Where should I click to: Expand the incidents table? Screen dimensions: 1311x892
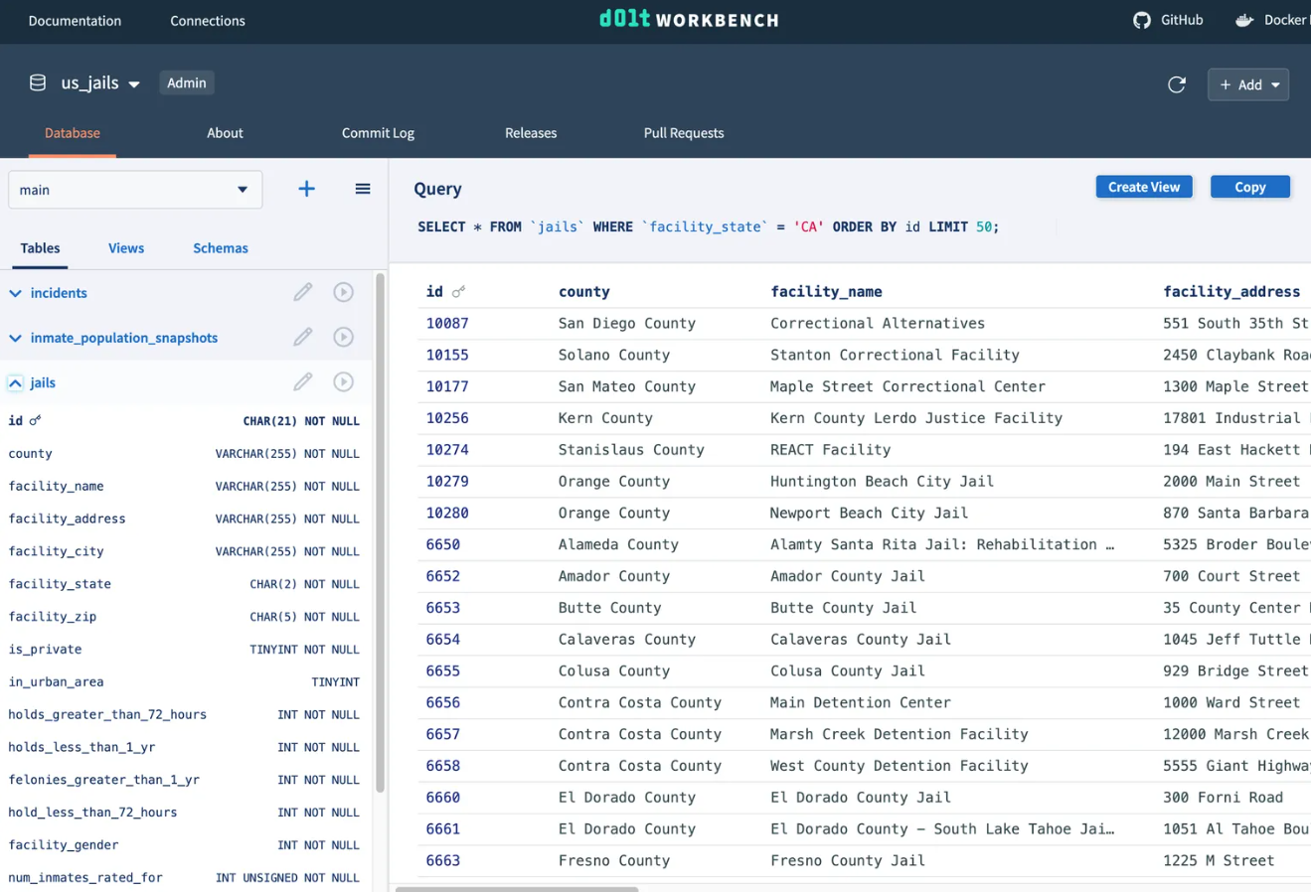pyautogui.click(x=15, y=293)
